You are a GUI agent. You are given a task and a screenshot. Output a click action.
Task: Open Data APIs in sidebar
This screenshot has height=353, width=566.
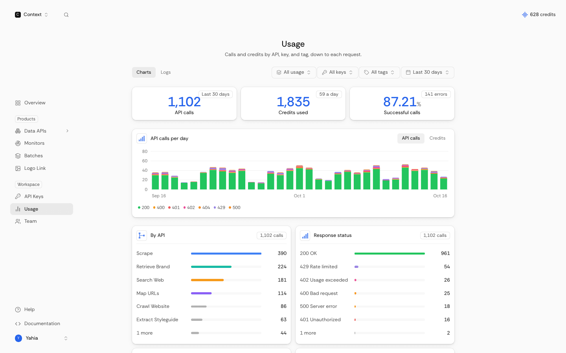[42, 131]
